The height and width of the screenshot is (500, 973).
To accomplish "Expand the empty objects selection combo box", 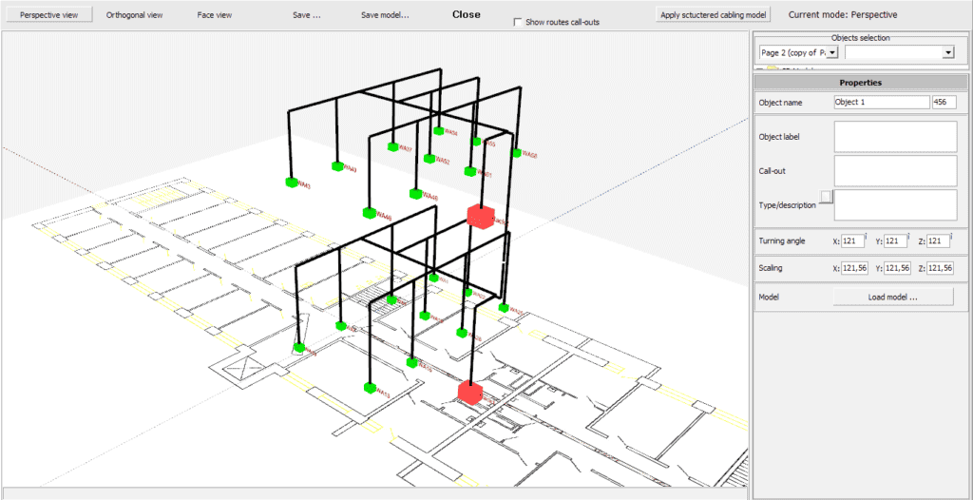I will [947, 53].
